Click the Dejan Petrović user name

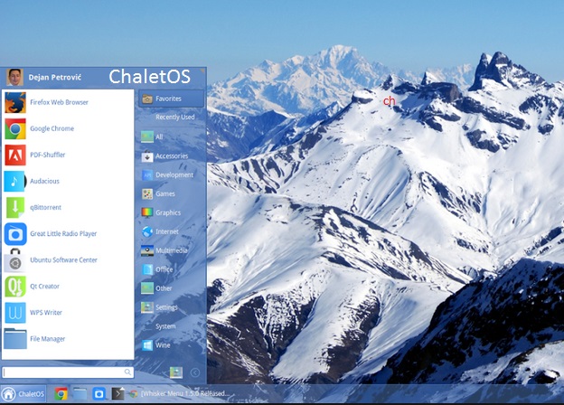tap(55, 78)
